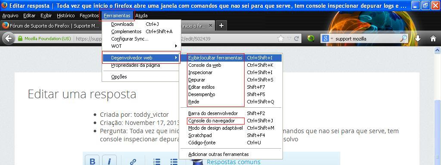Click the Respostas comuns link
441x165 pixels.
233,162
